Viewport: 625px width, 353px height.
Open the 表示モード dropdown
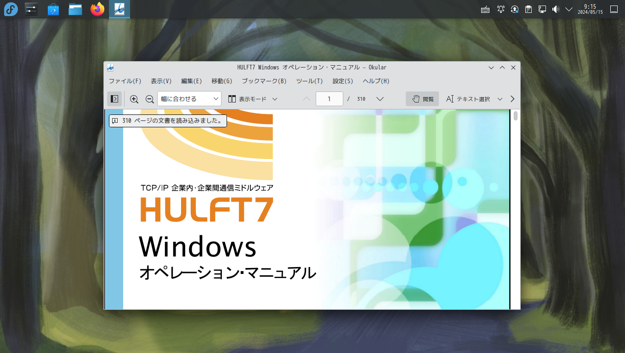253,99
